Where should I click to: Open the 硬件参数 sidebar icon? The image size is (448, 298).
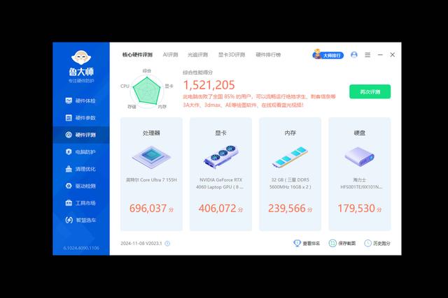[69, 118]
